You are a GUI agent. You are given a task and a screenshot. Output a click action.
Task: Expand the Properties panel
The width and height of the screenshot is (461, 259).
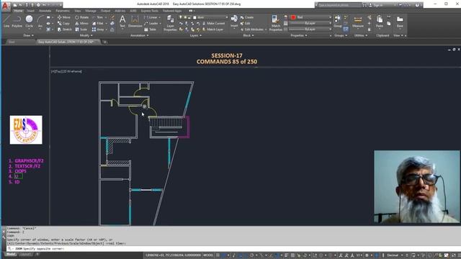(x=298, y=35)
